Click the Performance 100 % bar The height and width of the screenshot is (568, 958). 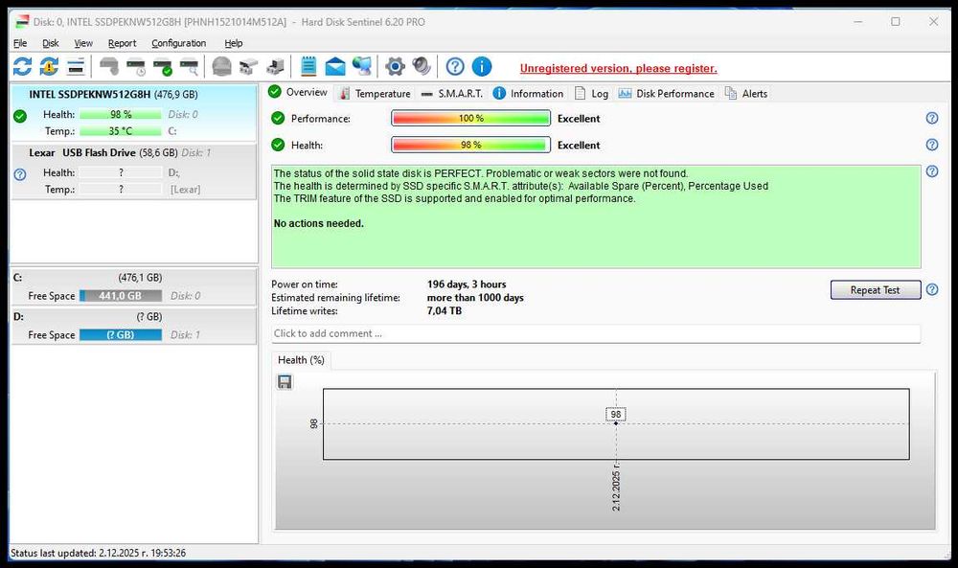470,118
